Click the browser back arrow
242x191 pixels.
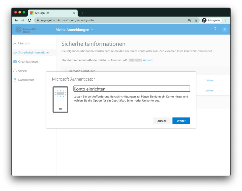tap(16, 20)
